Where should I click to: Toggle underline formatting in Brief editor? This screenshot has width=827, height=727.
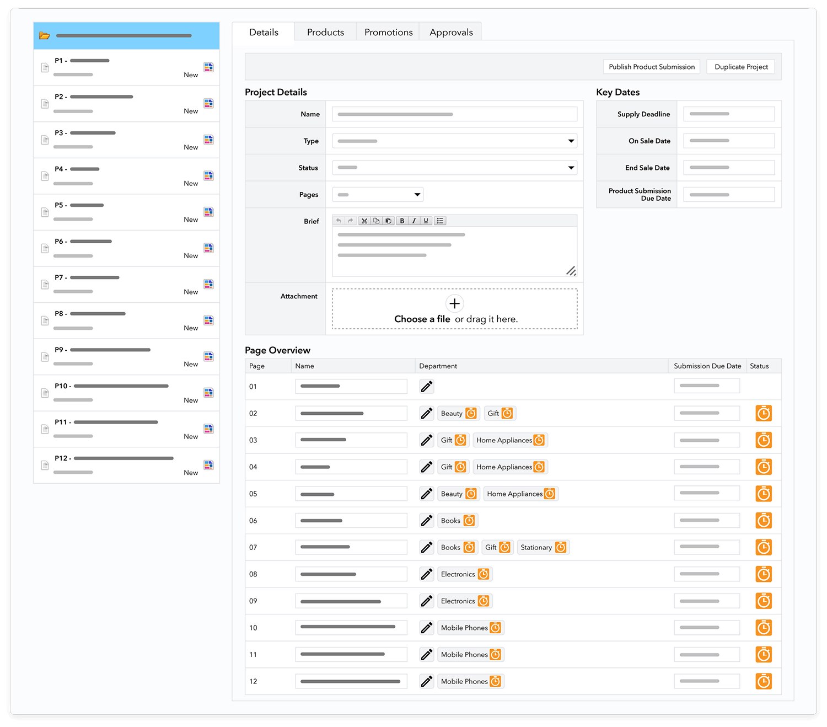pyautogui.click(x=426, y=221)
